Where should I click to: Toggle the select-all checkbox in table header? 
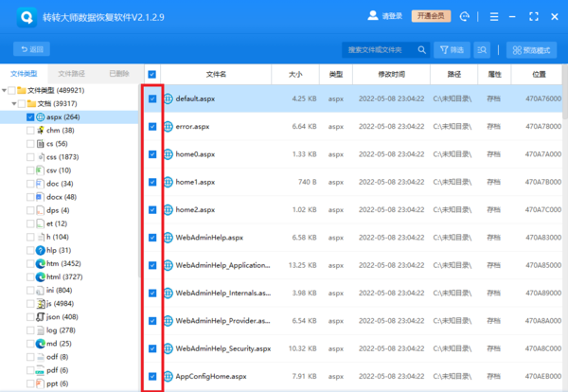(x=152, y=73)
